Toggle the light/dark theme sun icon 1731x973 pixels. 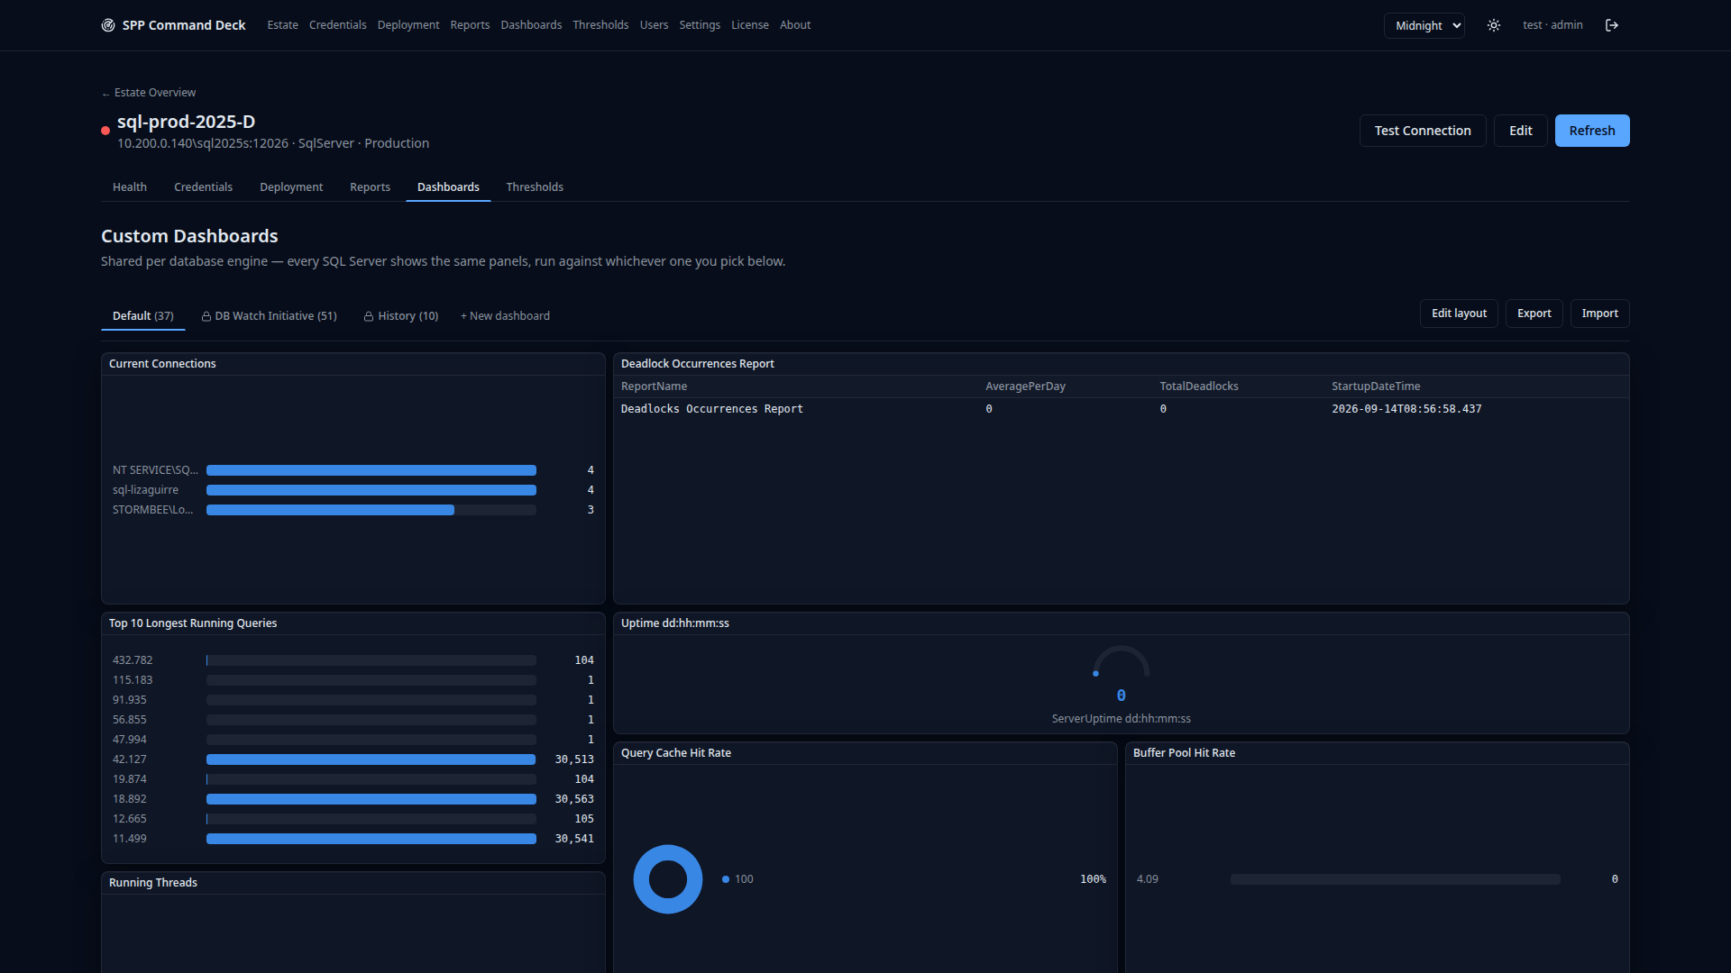(1494, 25)
